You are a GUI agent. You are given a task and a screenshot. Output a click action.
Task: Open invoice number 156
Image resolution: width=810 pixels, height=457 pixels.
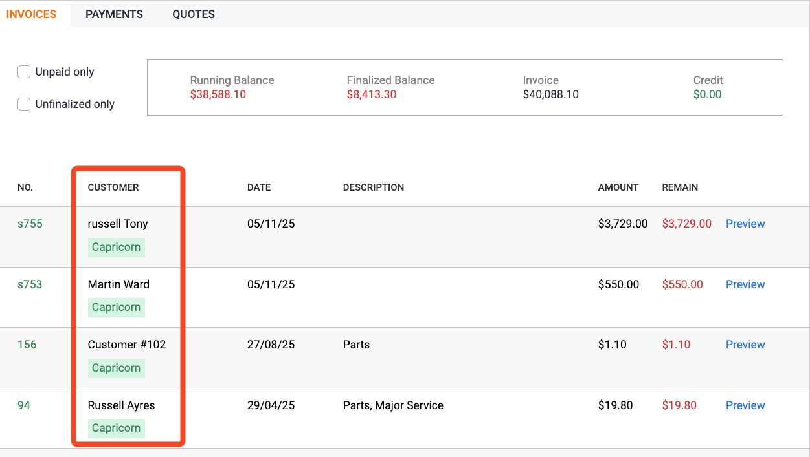pyautogui.click(x=27, y=345)
